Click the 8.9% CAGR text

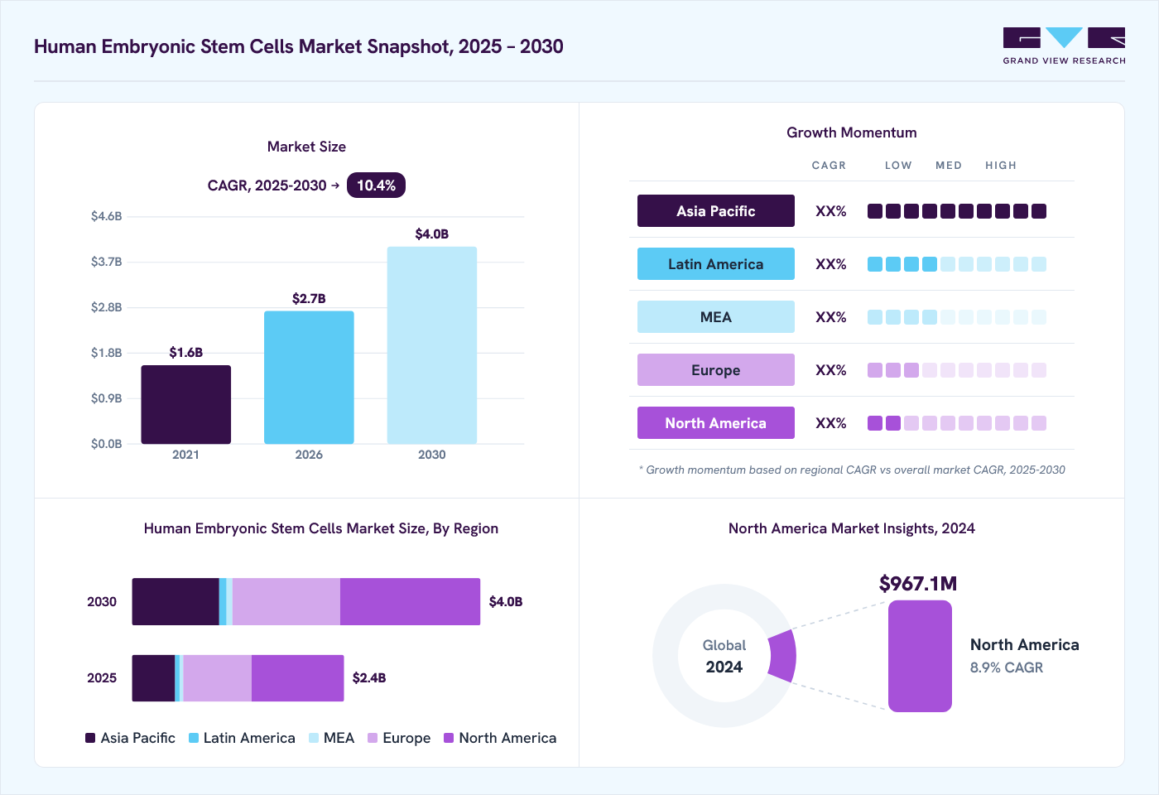[1007, 667]
